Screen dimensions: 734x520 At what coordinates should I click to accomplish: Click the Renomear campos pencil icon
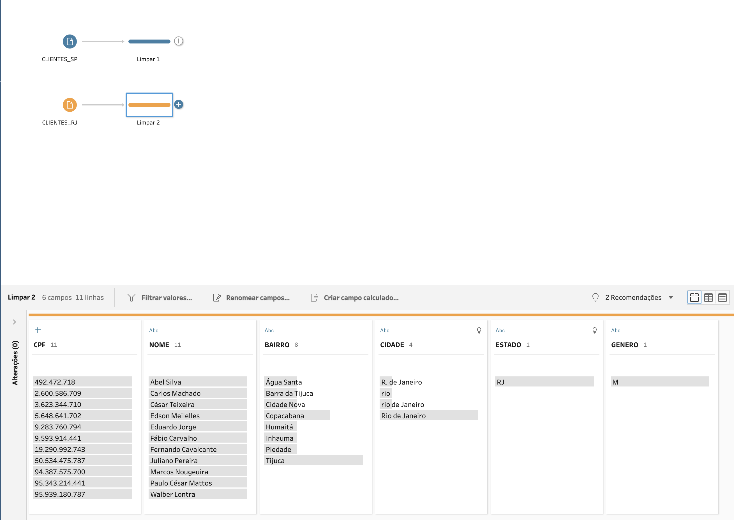point(217,298)
